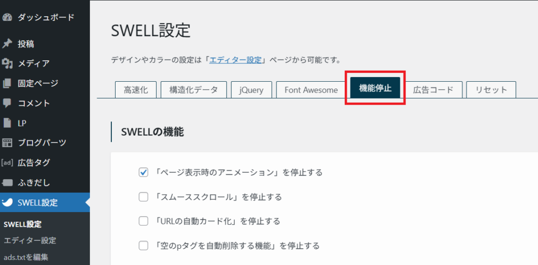Click the Blog Parts (ブログパーツ) icon
The image size is (538, 265).
(7, 142)
